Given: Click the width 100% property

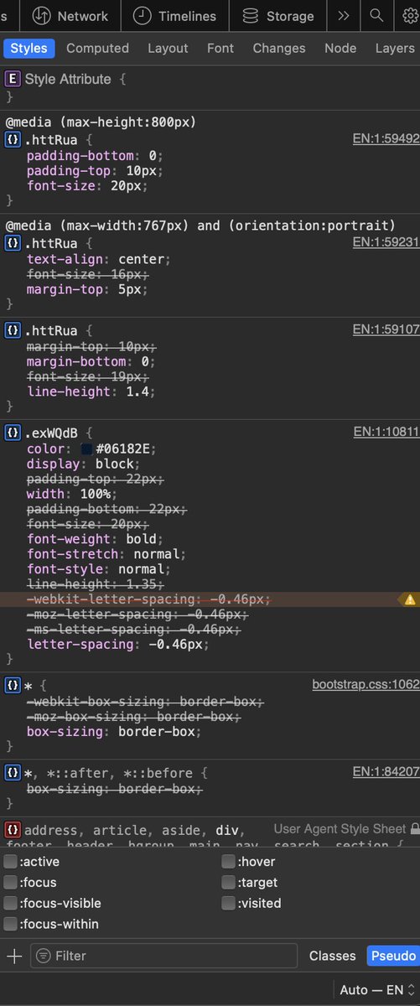Looking at the screenshot, I should point(72,494).
